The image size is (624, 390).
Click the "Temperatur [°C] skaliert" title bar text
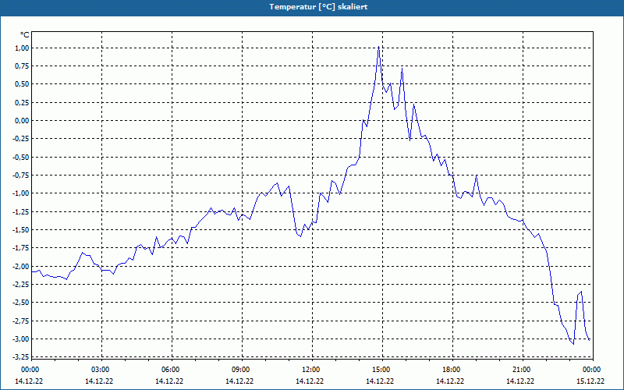pyautogui.click(x=318, y=7)
